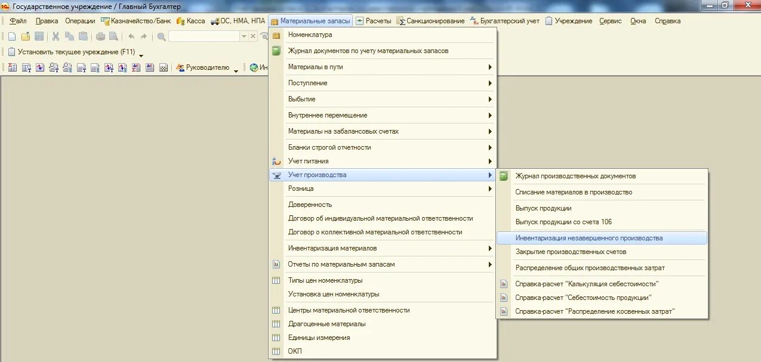Open Журнал документов по учету материальных запасов
This screenshot has width=761, height=362.
click(383, 51)
